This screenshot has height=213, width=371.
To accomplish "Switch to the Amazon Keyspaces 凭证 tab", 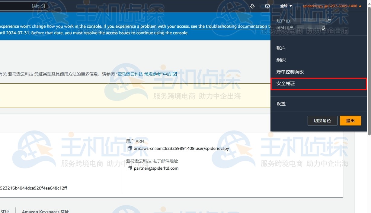I will [x=46, y=211].
